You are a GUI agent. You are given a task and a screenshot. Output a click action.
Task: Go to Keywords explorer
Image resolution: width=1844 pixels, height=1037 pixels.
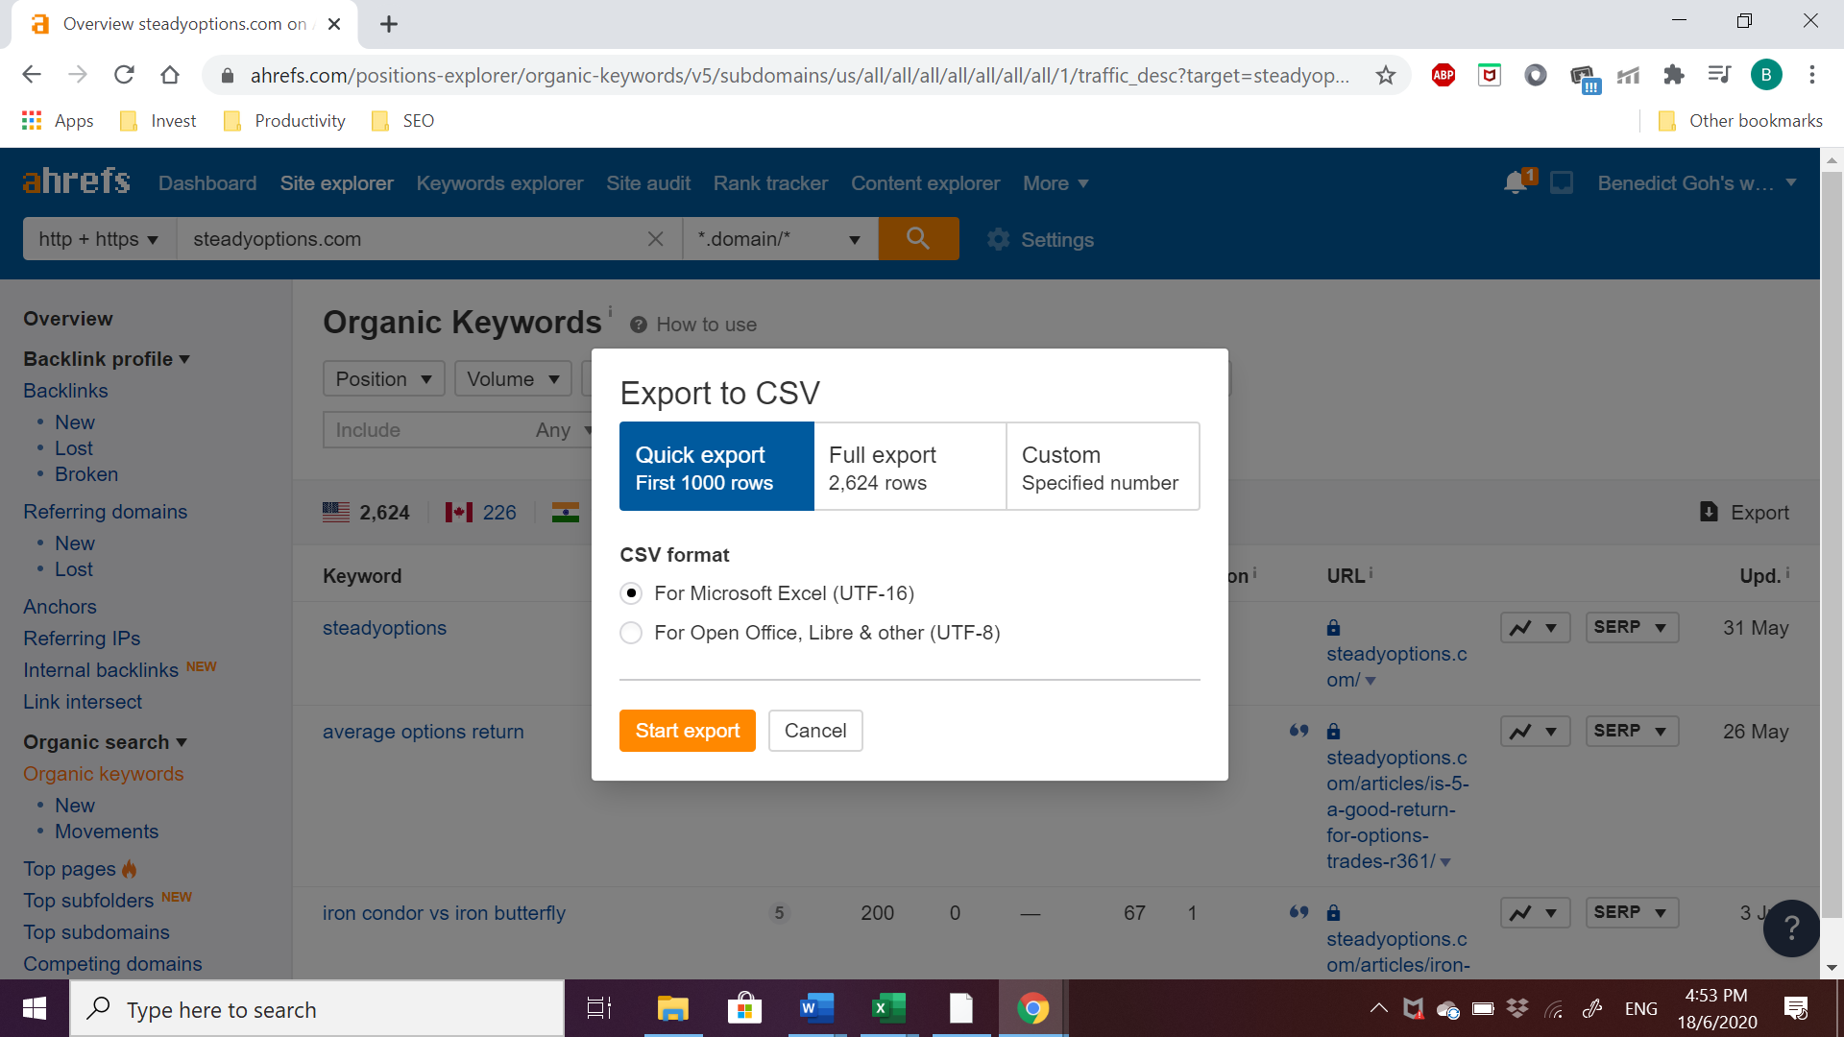pos(499,183)
